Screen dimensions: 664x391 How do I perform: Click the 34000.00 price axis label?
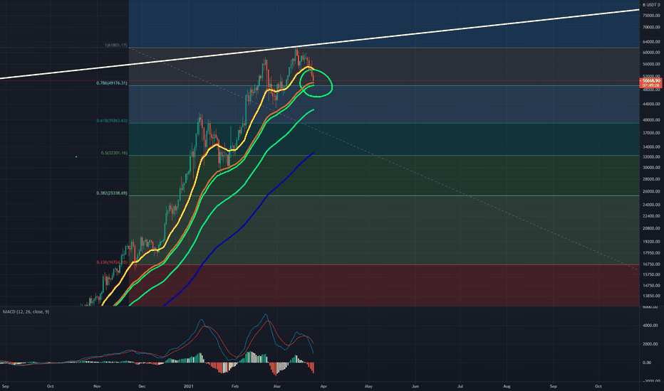[x=651, y=147]
